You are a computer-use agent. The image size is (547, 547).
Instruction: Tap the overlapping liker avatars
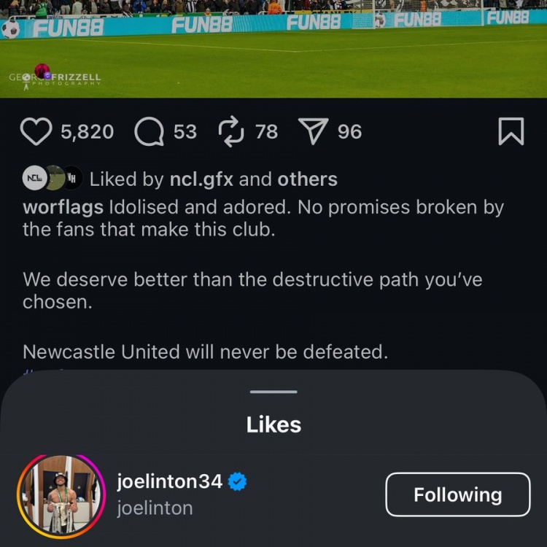point(53,178)
